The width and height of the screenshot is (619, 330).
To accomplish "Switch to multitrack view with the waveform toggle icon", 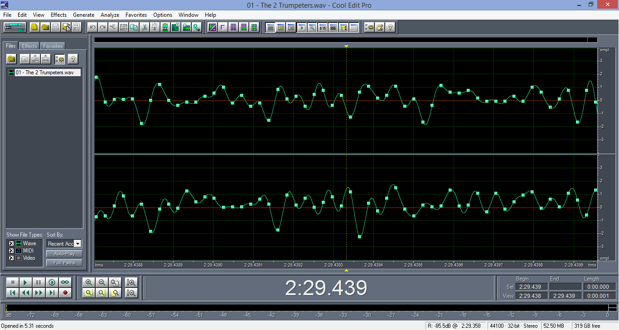I will click(x=15, y=27).
